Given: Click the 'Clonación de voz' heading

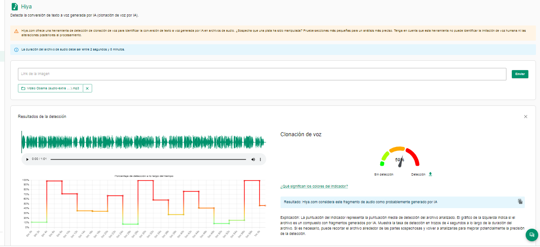Looking at the screenshot, I should point(301,134).
